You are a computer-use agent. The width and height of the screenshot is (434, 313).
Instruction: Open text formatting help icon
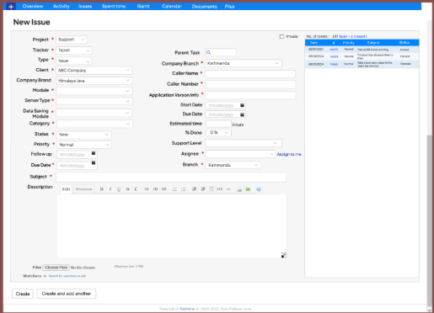click(x=259, y=189)
